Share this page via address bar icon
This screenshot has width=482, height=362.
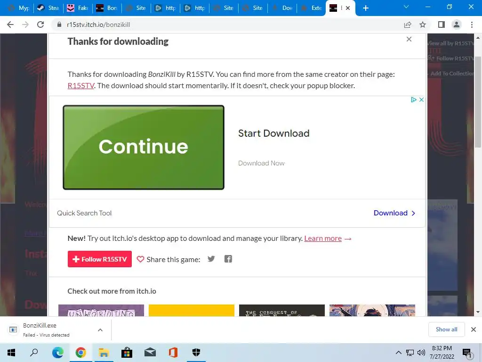[x=408, y=25]
